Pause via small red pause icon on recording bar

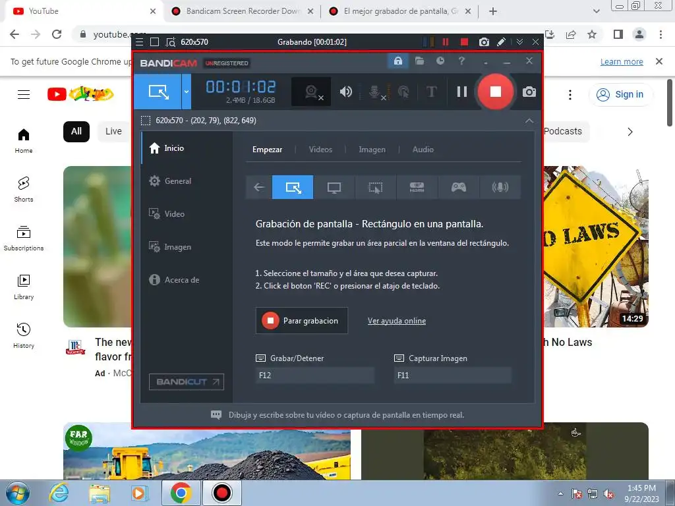446,42
